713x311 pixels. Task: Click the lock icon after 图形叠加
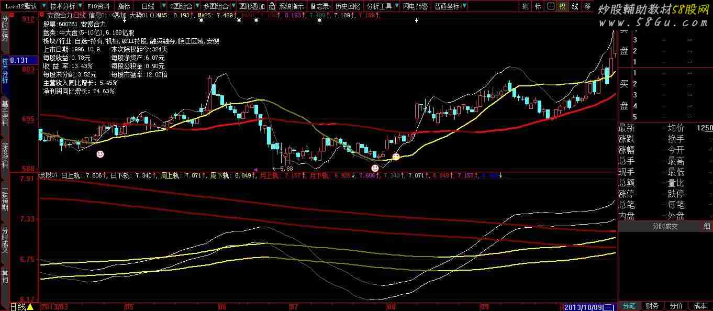[x=272, y=6]
